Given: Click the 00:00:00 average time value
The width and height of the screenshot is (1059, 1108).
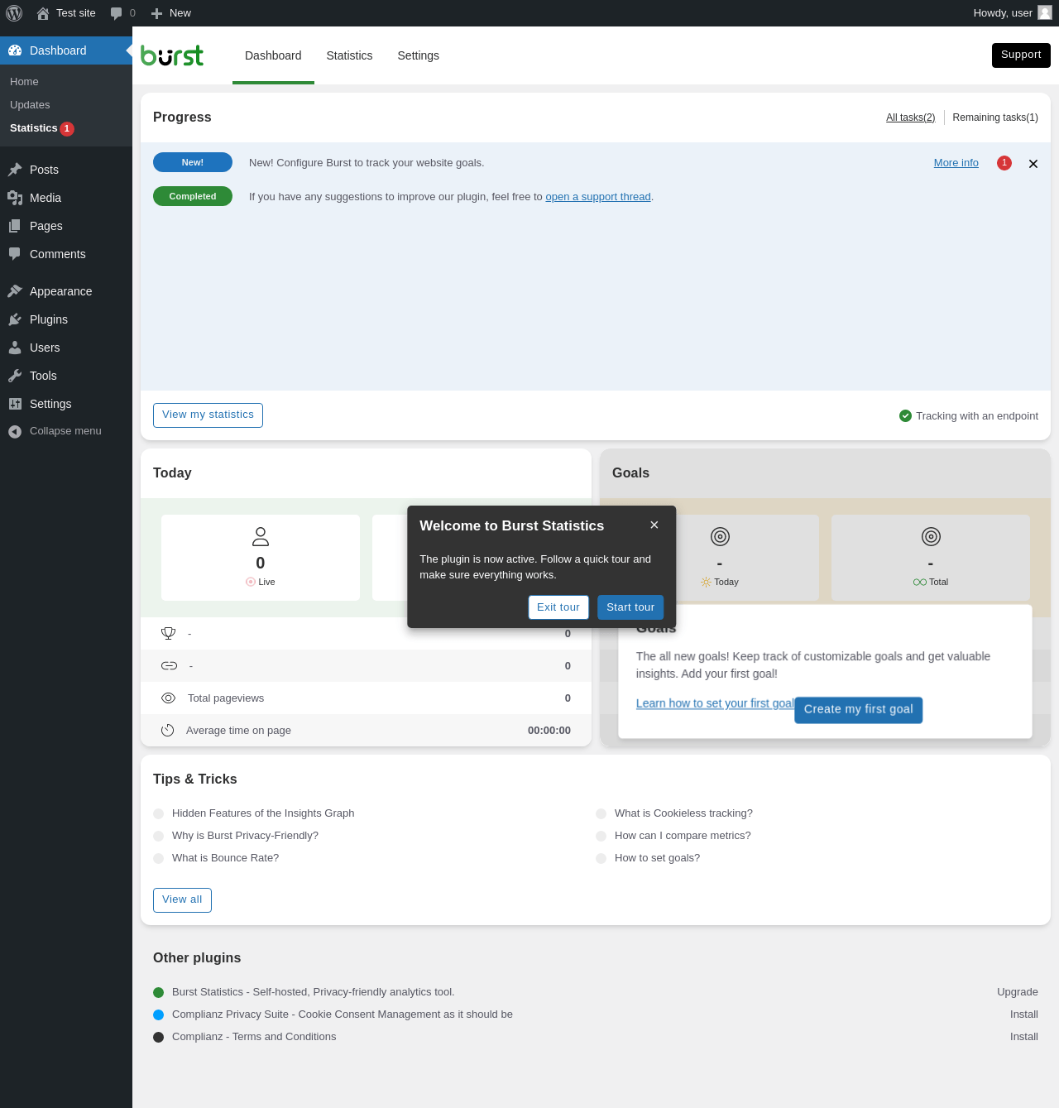Looking at the screenshot, I should point(549,731).
